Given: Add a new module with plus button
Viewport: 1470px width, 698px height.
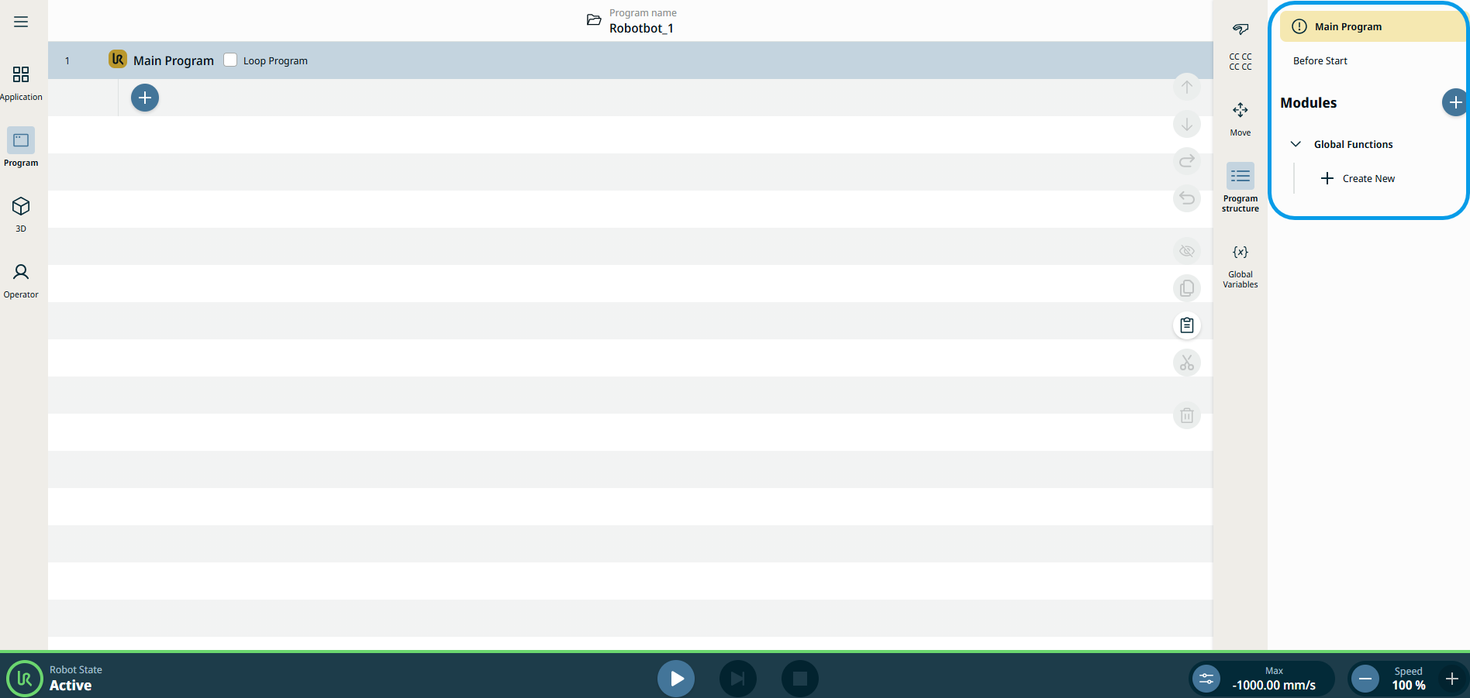Looking at the screenshot, I should (1454, 102).
